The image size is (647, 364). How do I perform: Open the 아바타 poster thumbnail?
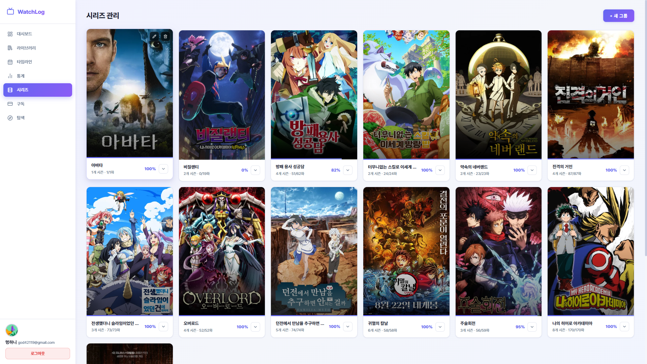tap(130, 93)
